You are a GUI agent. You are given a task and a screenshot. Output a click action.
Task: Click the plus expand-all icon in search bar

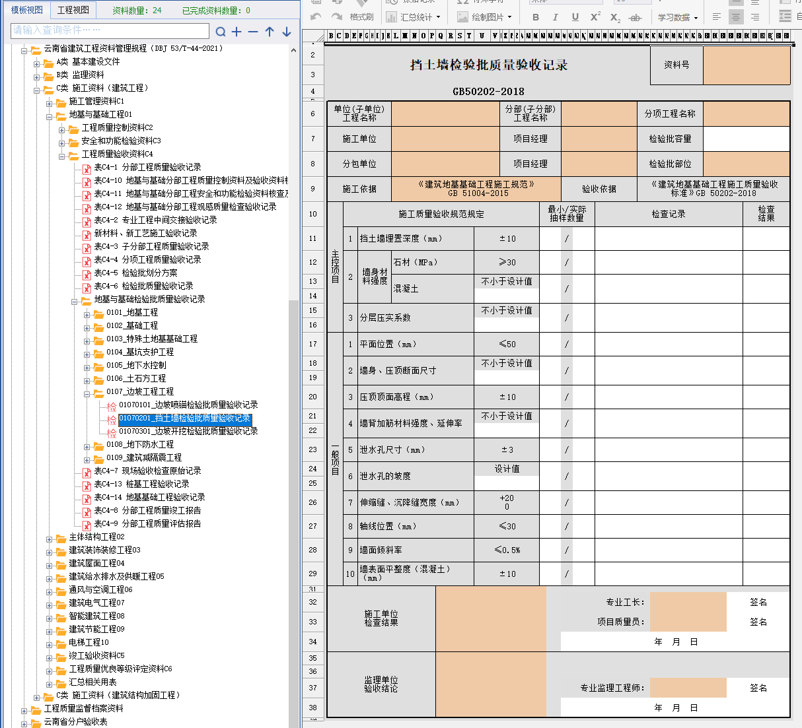237,31
